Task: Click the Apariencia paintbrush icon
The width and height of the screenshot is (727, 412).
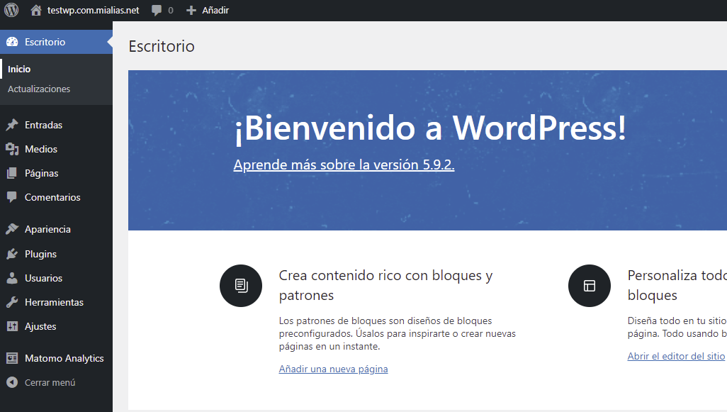Action: point(12,229)
